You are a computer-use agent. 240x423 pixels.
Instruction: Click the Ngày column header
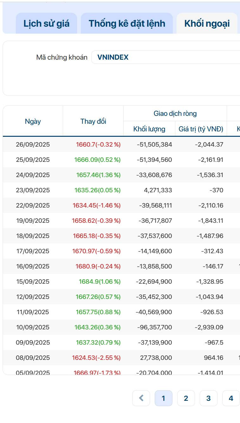pyautogui.click(x=33, y=121)
